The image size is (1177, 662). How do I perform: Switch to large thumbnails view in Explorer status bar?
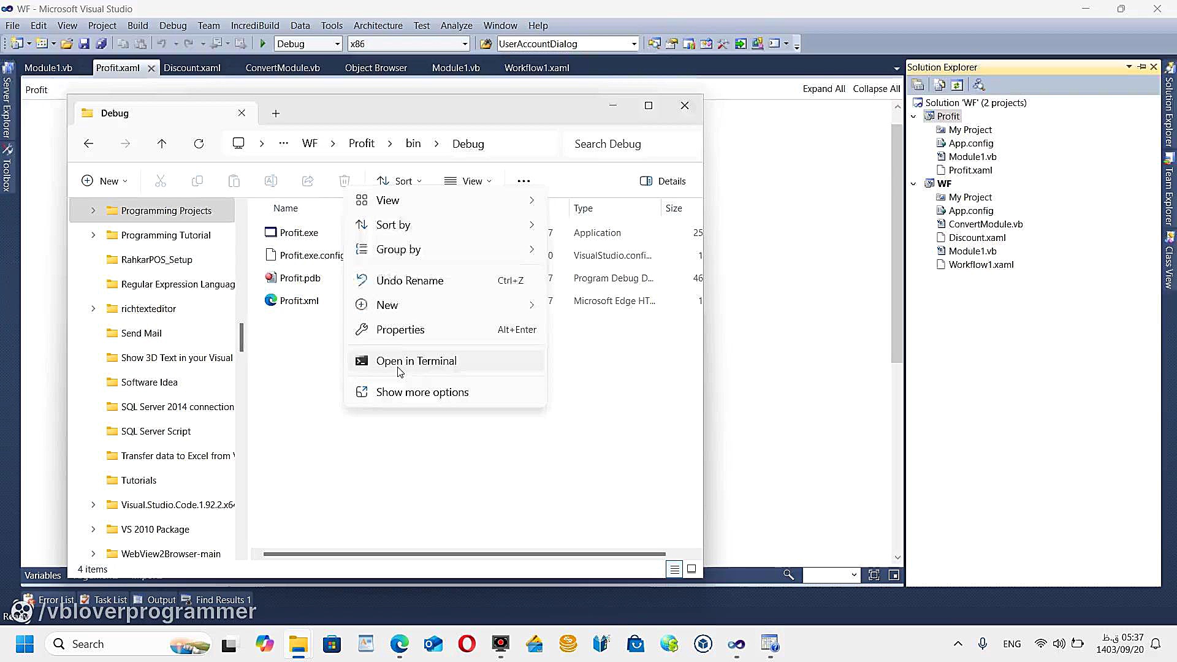pyautogui.click(x=691, y=569)
